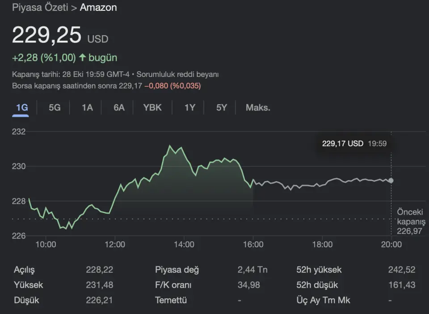Switch to the 1A chart range
Viewport: 429px width, 314px height.
(87, 107)
